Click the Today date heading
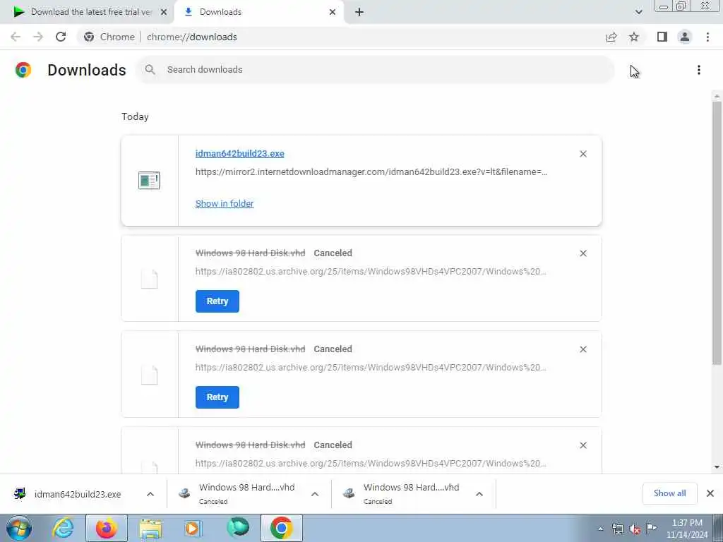723x542 pixels. coord(135,116)
